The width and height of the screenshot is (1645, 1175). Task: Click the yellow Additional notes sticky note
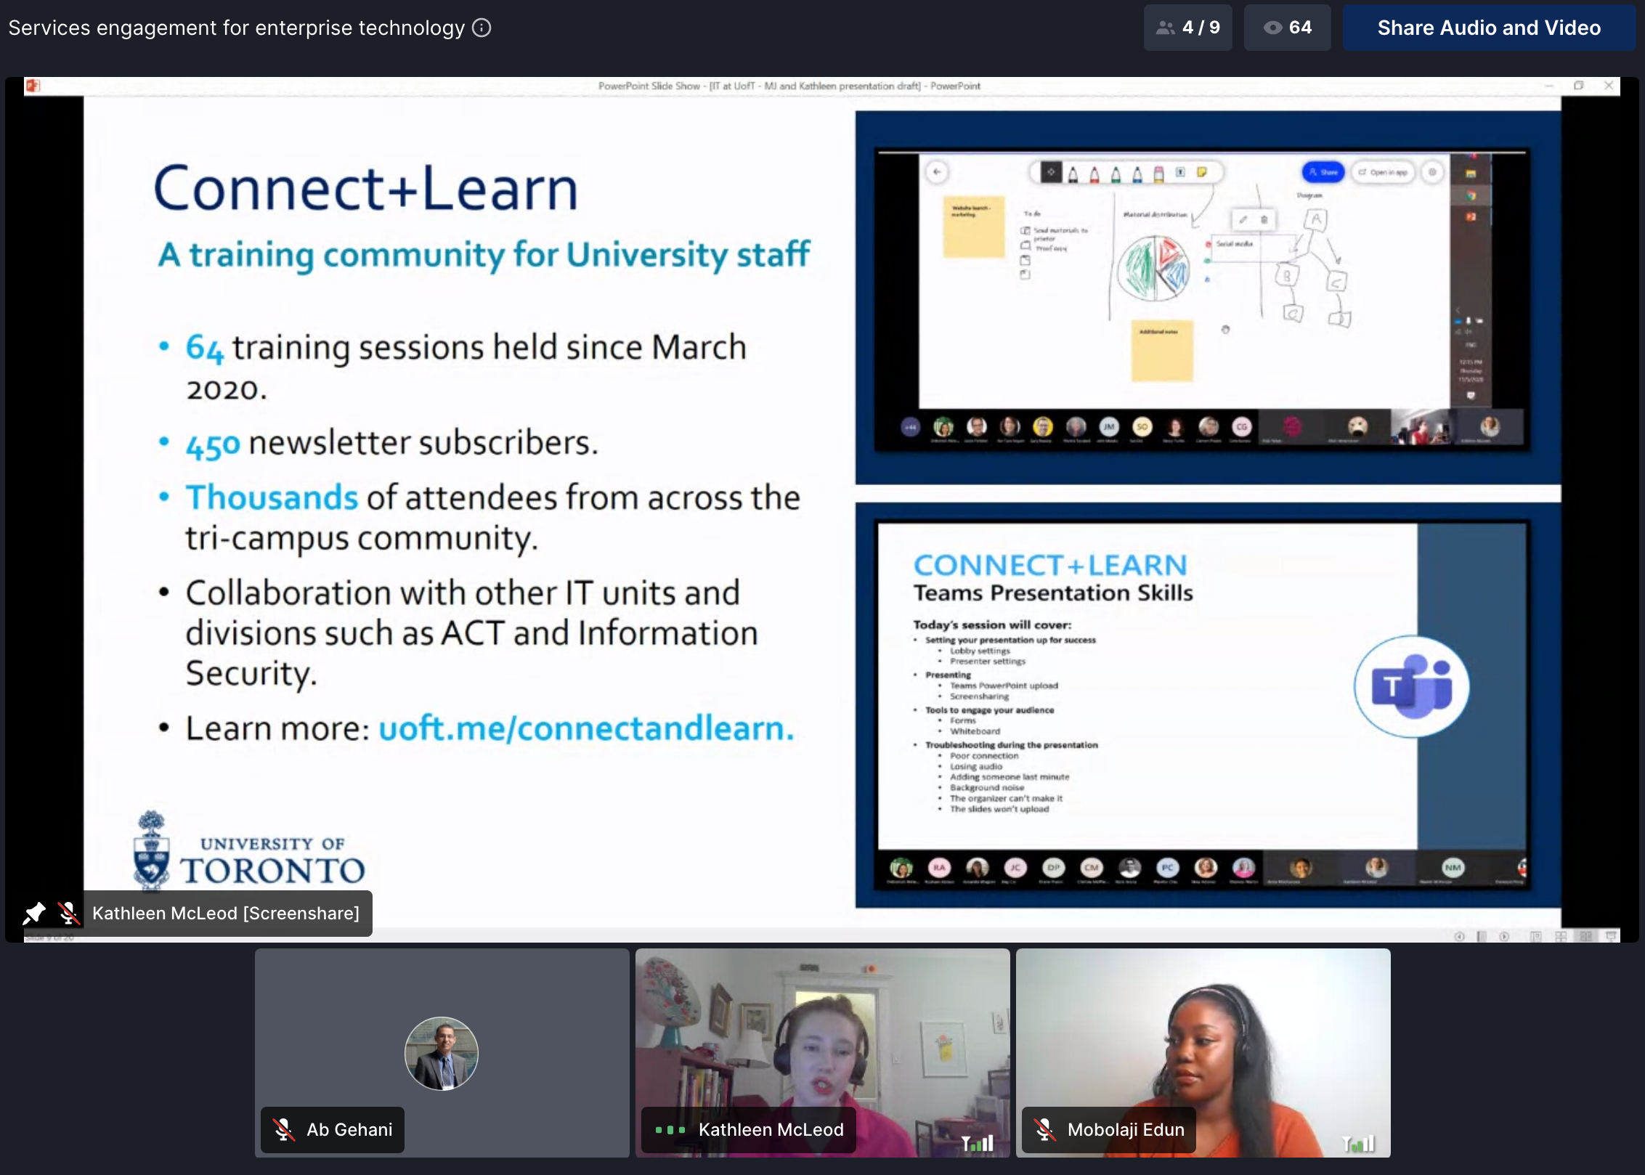pyautogui.click(x=1161, y=350)
